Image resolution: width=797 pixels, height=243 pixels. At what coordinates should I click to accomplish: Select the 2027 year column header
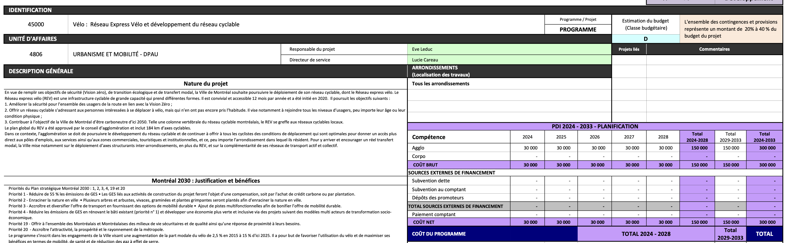click(629, 137)
